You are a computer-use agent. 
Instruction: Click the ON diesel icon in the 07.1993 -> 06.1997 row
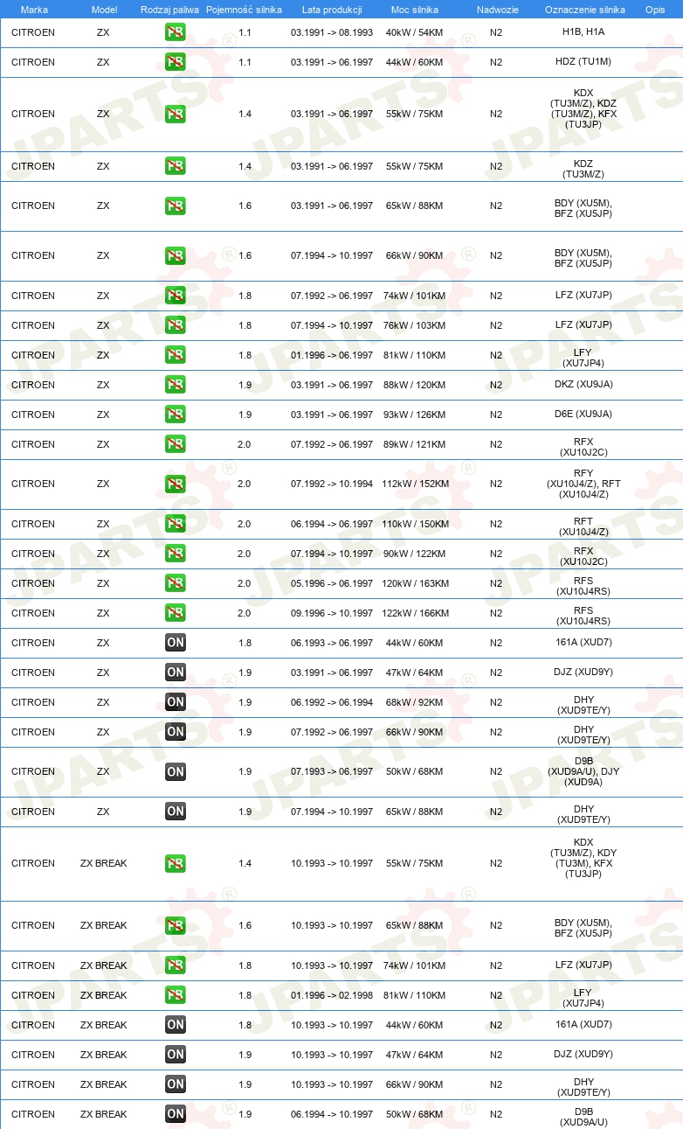click(x=176, y=771)
